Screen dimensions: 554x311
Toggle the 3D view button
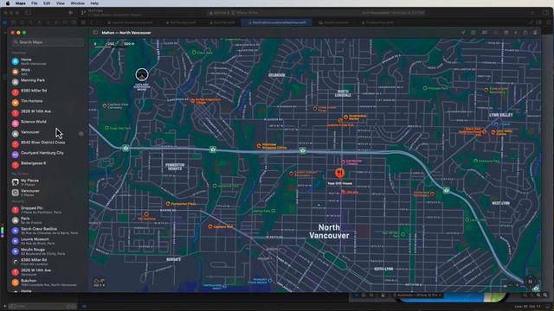pyautogui.click(x=485, y=33)
